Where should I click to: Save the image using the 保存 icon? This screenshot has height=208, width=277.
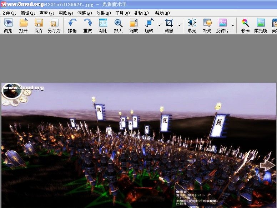point(39,25)
